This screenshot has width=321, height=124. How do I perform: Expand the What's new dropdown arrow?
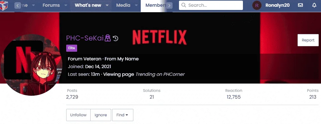point(107,5)
